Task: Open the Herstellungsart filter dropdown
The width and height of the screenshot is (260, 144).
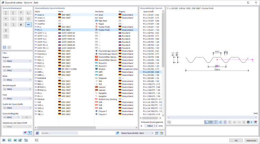Action: 17,89
